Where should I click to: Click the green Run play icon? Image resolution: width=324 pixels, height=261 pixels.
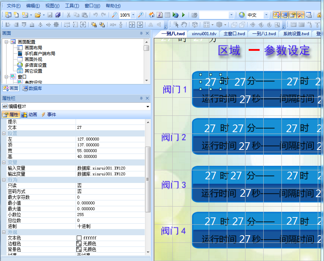point(183,15)
